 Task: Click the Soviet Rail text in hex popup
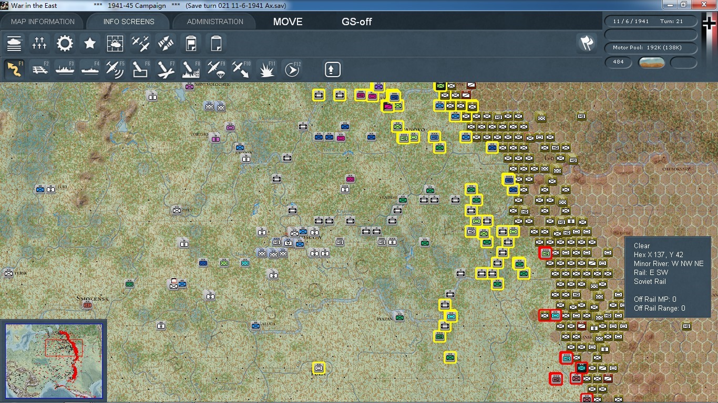point(650,281)
